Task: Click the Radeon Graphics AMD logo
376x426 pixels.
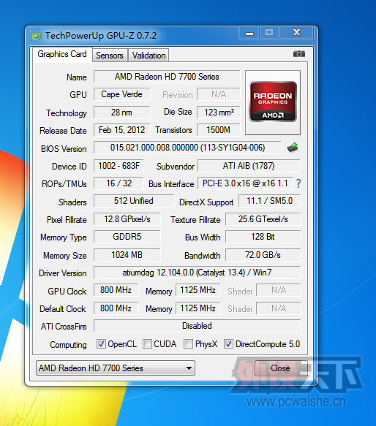Action: [x=273, y=102]
